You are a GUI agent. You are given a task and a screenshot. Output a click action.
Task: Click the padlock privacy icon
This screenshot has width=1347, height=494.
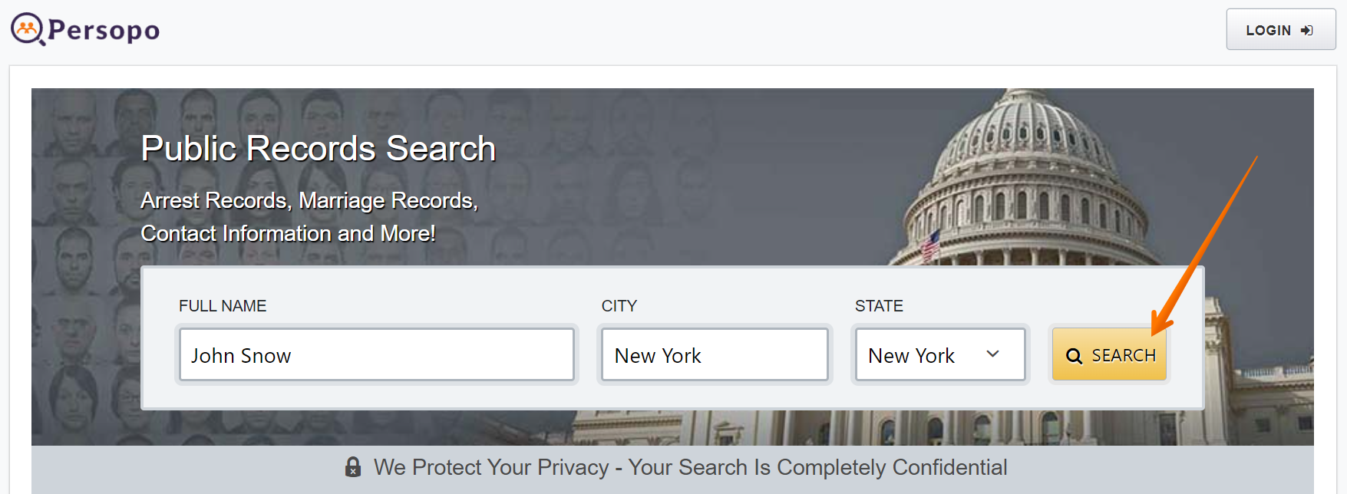[x=353, y=467]
